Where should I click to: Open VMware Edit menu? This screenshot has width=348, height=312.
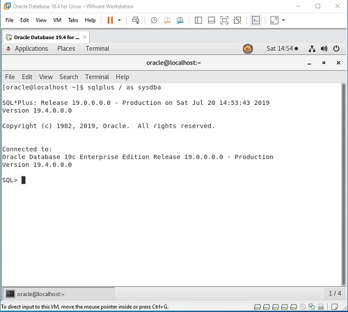point(24,20)
